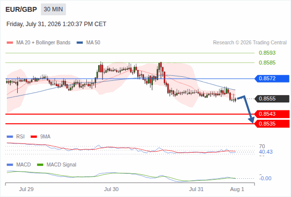Click the red 0.8543 support price tag
This screenshot has width=291, height=197.
click(272, 114)
